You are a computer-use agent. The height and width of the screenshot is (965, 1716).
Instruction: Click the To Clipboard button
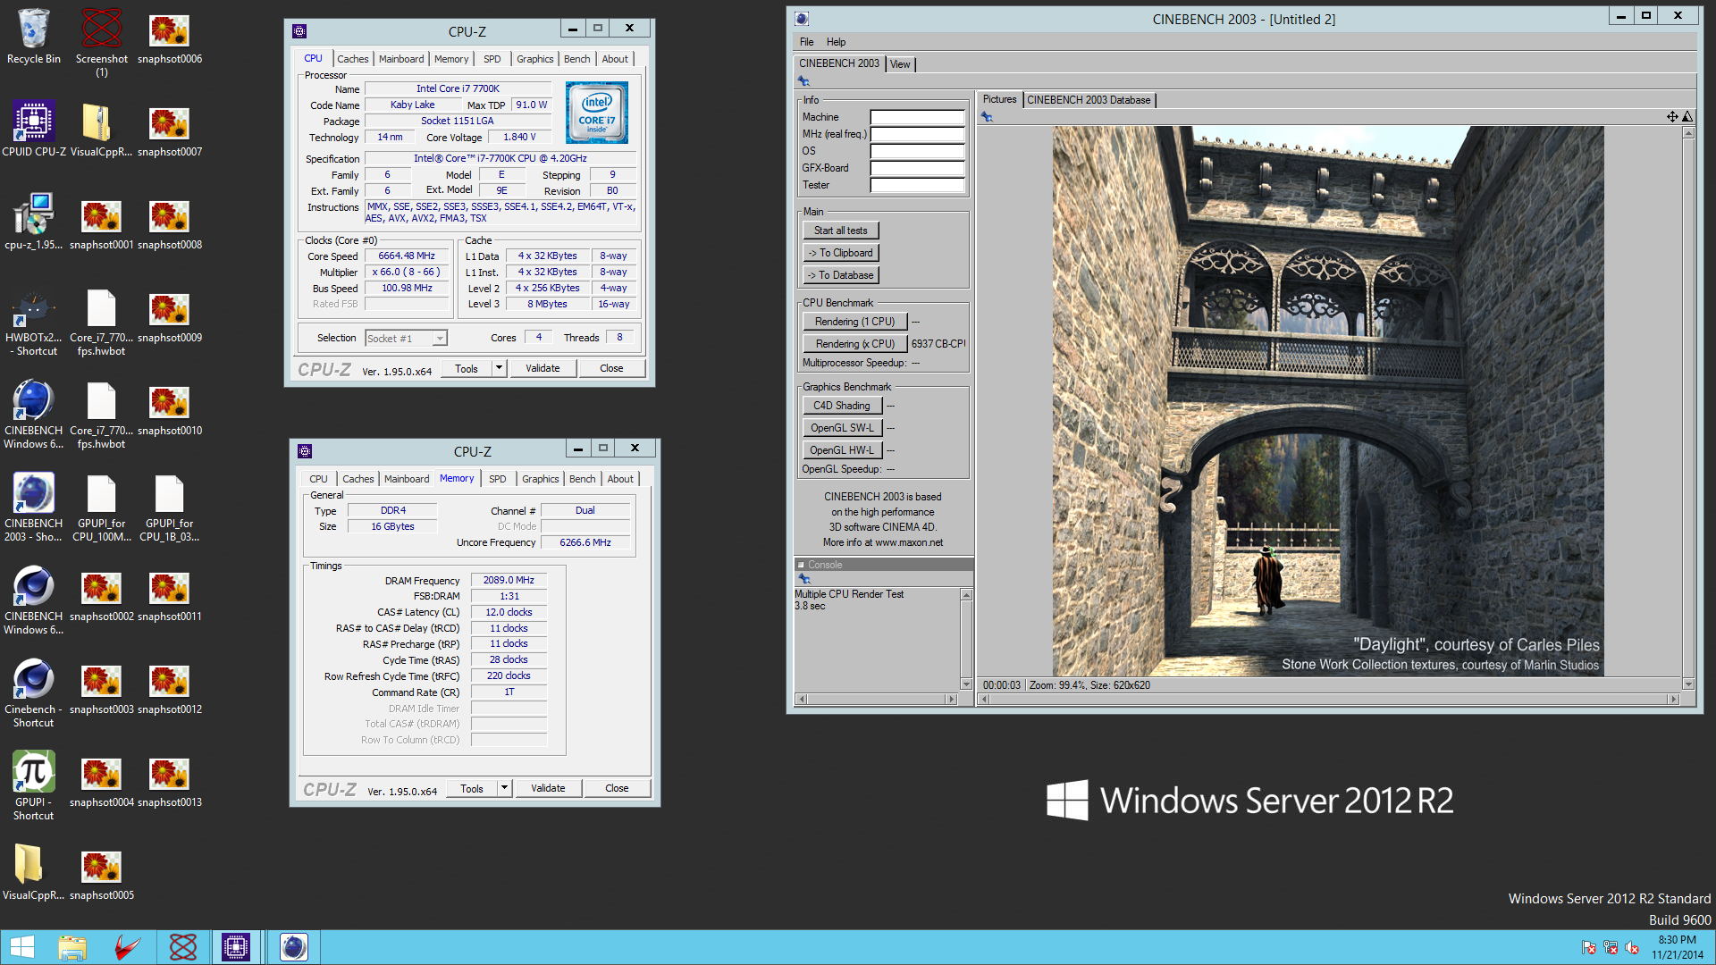(x=841, y=253)
